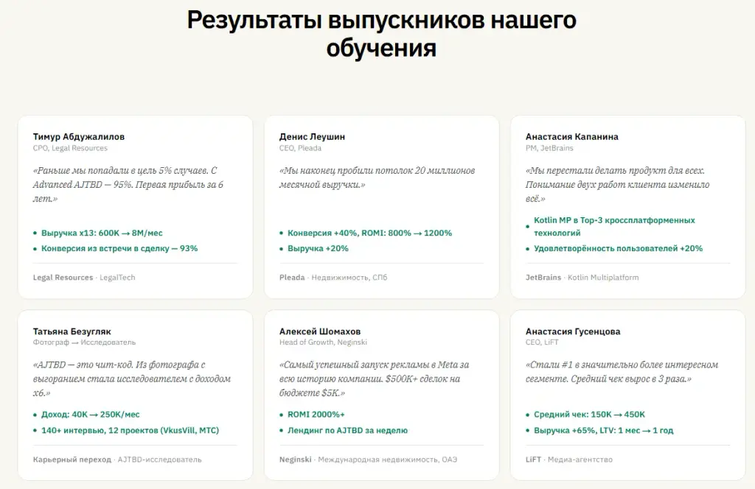Select the name Анастасия Капанина
The width and height of the screenshot is (755, 489).
click(x=571, y=136)
